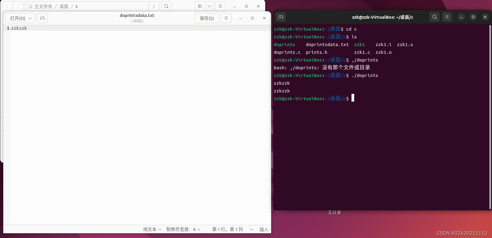Minimize the file manager window
492x238 pixels.
point(235,6)
